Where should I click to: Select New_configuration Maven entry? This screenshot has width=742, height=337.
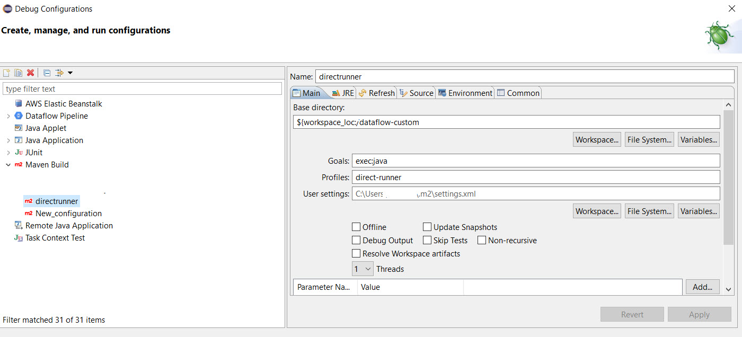tap(68, 214)
